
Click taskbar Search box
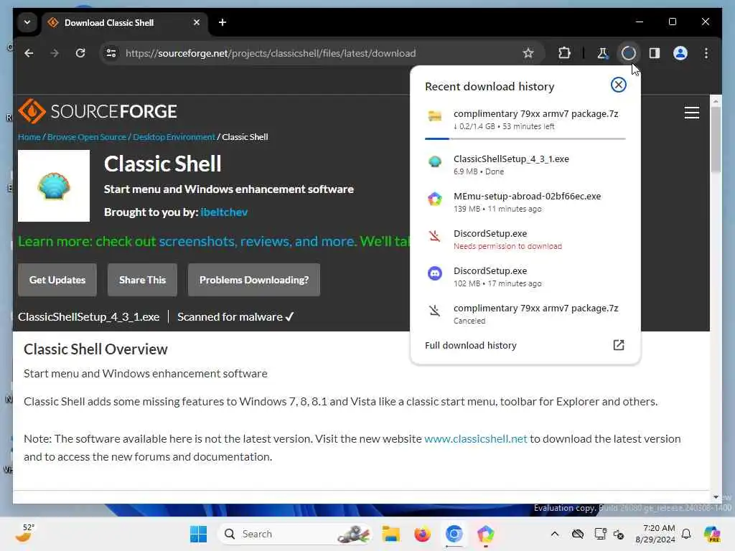[x=294, y=534]
